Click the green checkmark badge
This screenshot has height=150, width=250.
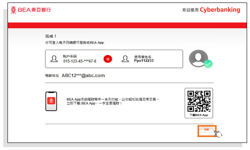[x=208, y=64]
